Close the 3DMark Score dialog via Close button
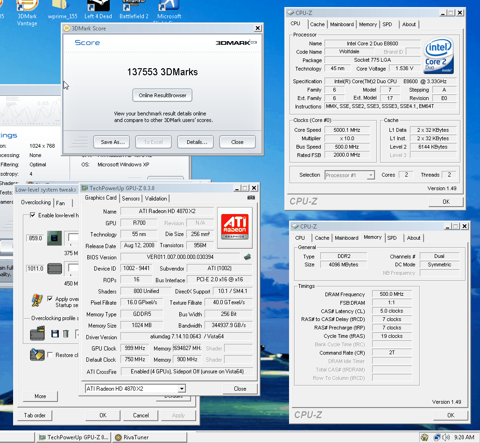The height and width of the screenshot is (443, 480). coord(237,142)
